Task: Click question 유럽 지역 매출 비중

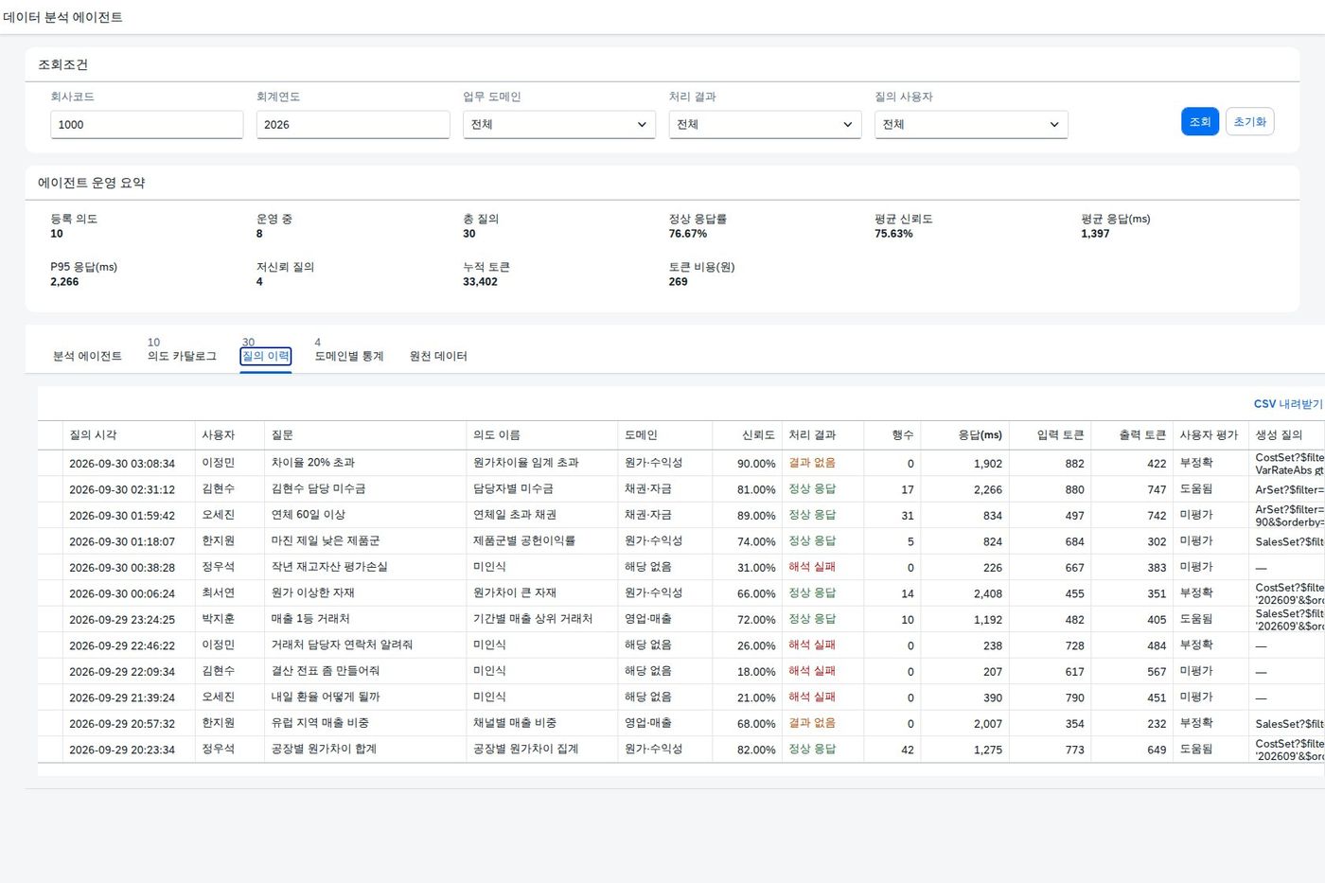Action: click(x=320, y=723)
